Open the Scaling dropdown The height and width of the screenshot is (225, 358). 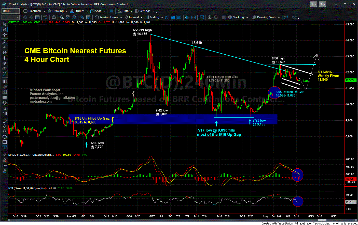pos(154,17)
